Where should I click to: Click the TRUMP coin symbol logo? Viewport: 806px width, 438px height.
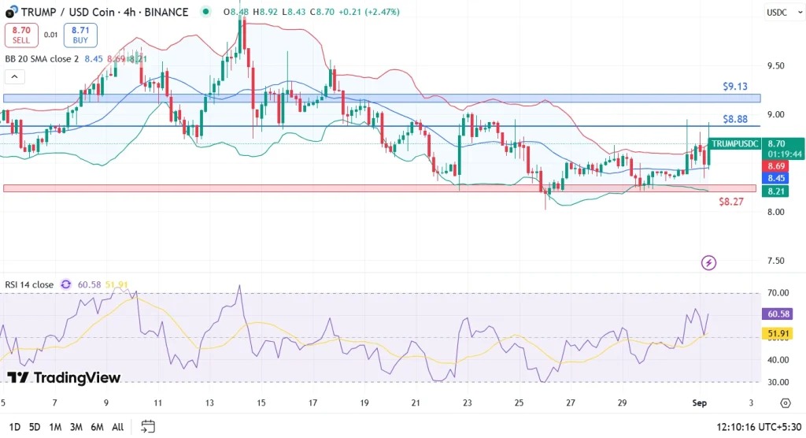[x=10, y=12]
